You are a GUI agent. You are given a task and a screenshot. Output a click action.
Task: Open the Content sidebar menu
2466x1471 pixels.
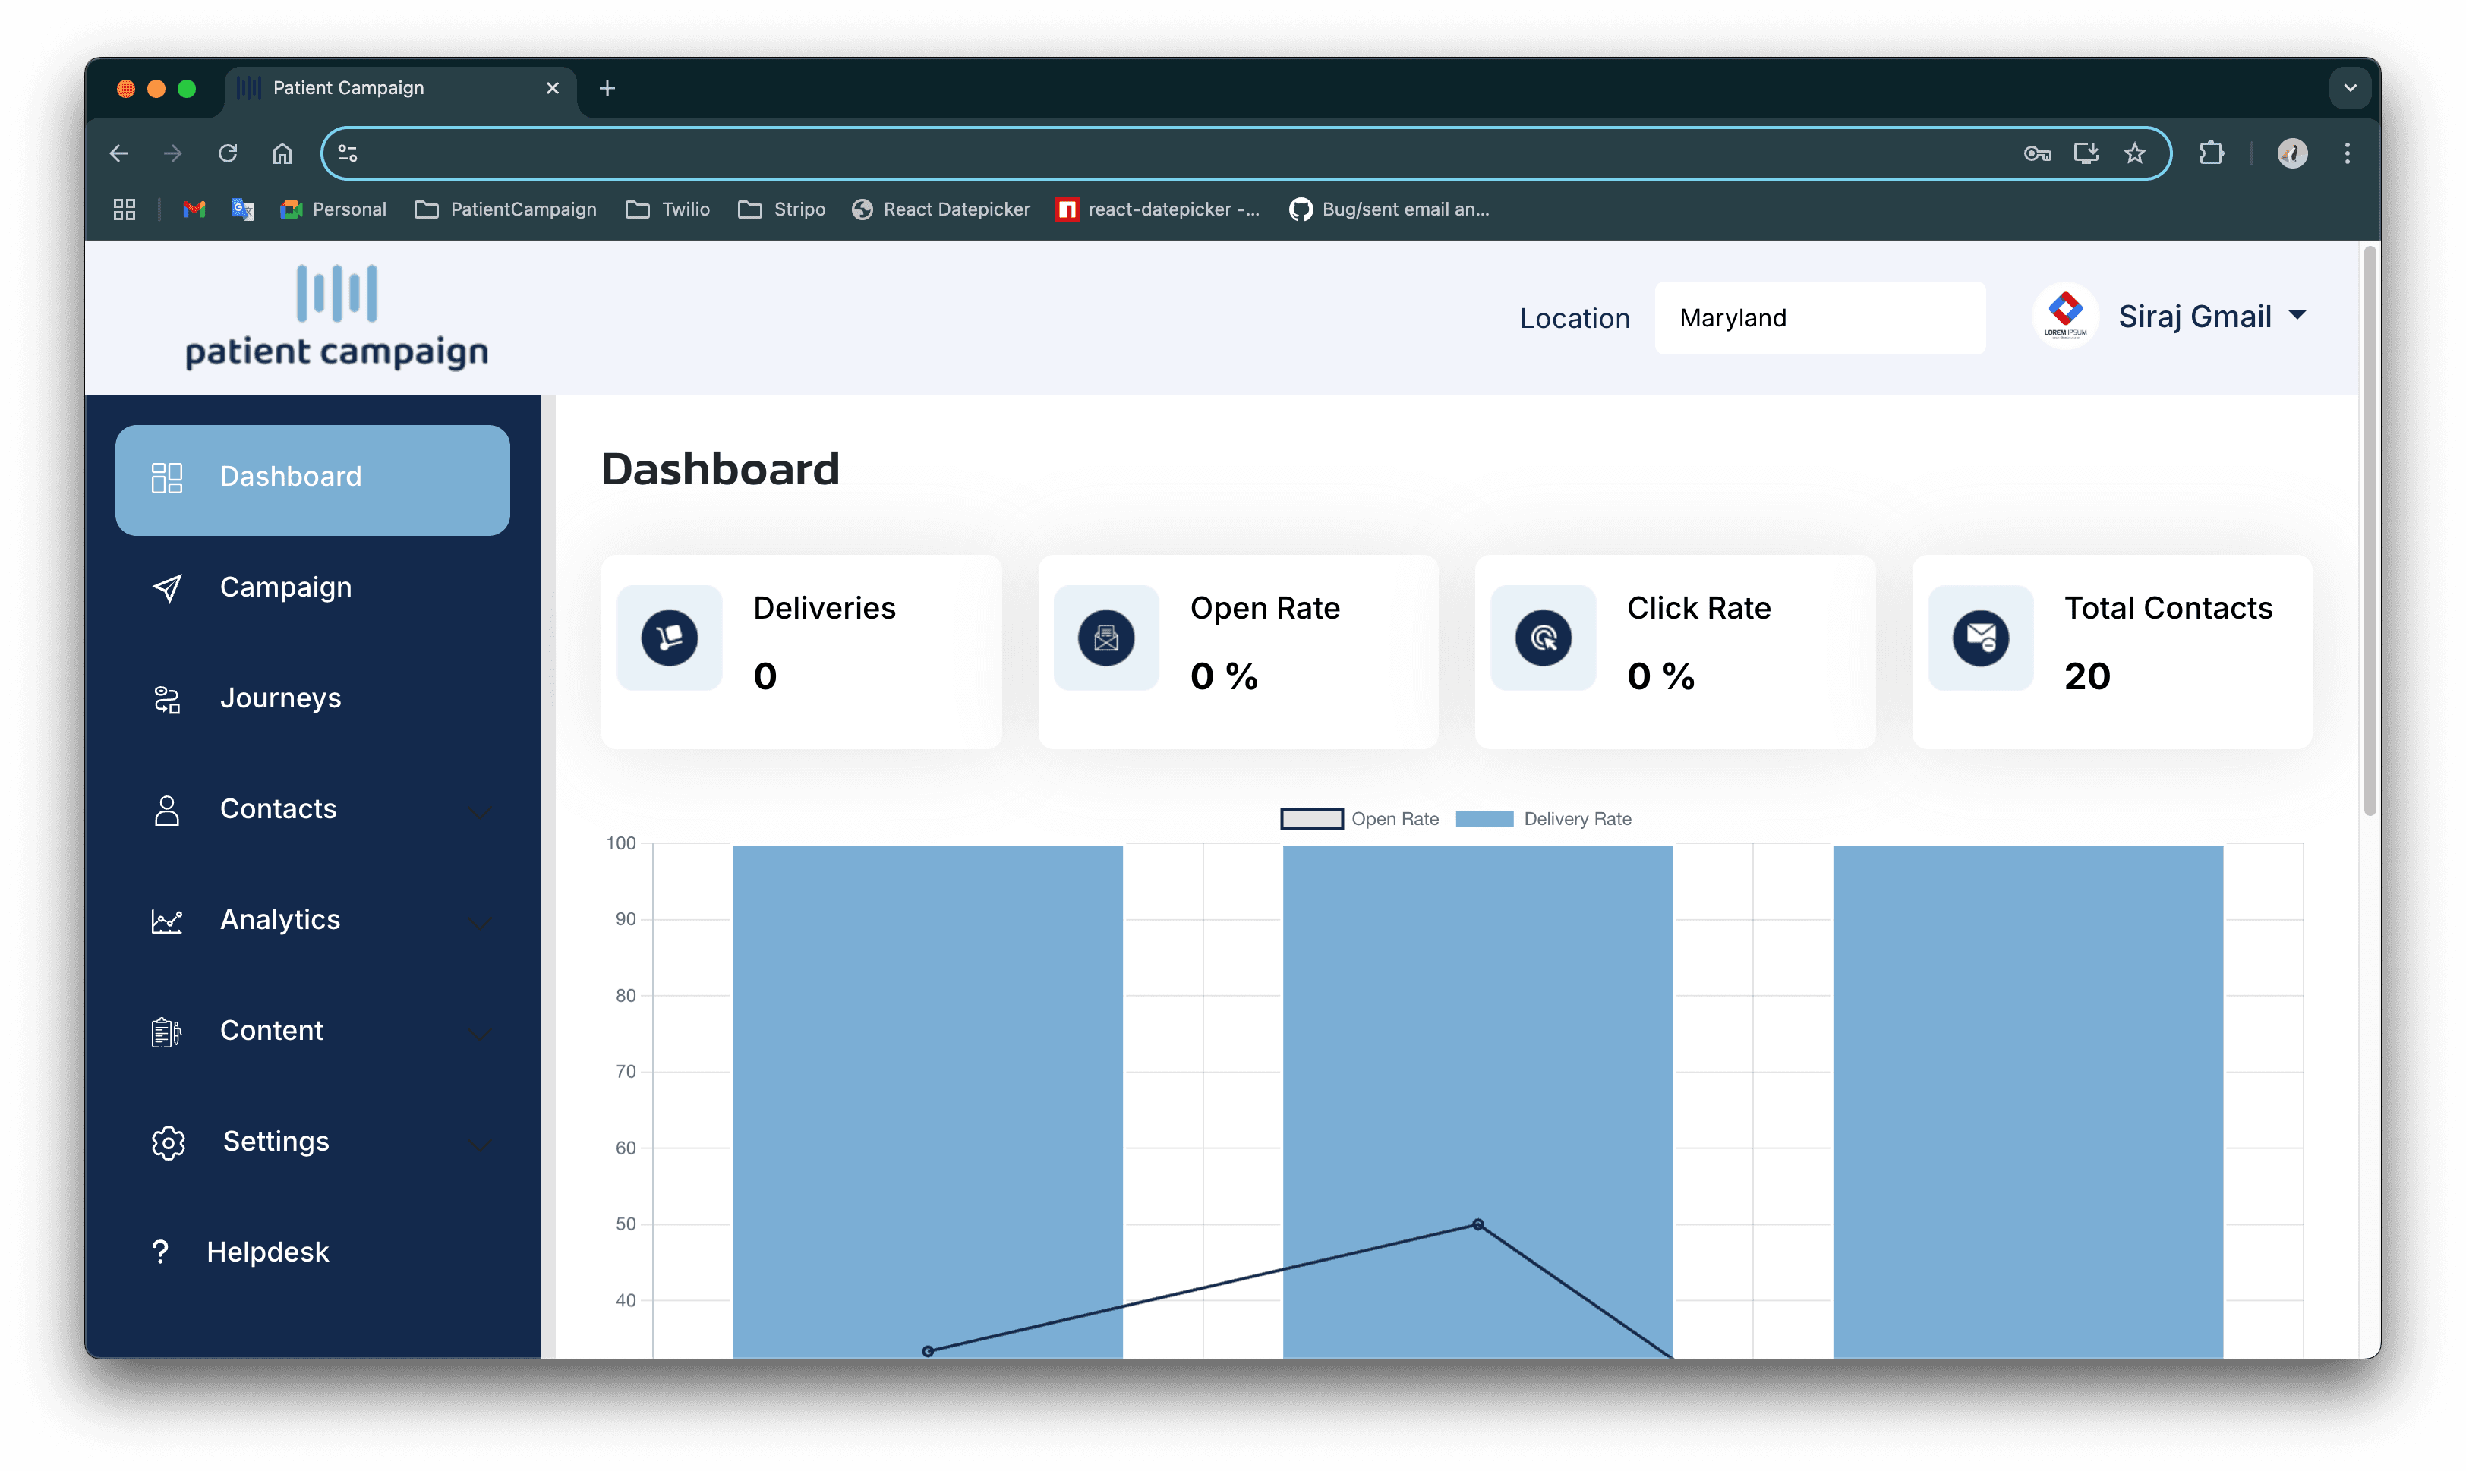point(312,1032)
